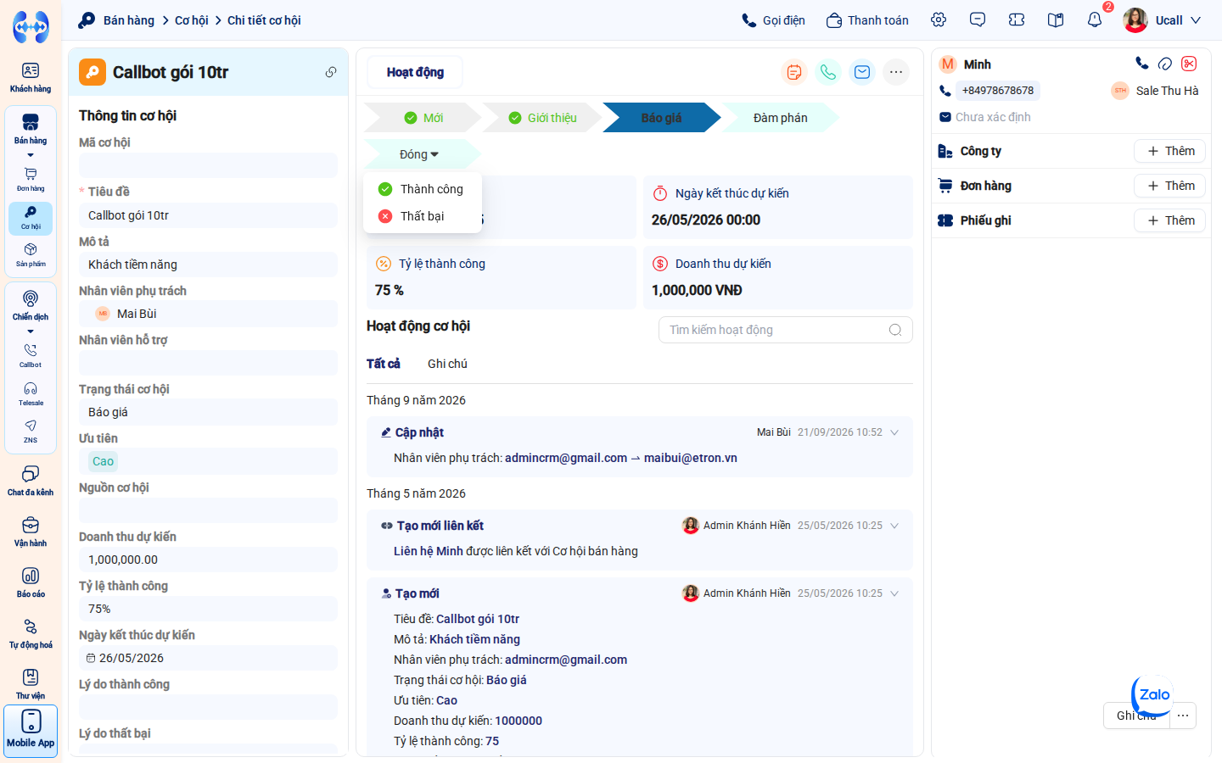1222x763 pixels.
Task: Click the notification bell icon
Action: click(x=1095, y=20)
